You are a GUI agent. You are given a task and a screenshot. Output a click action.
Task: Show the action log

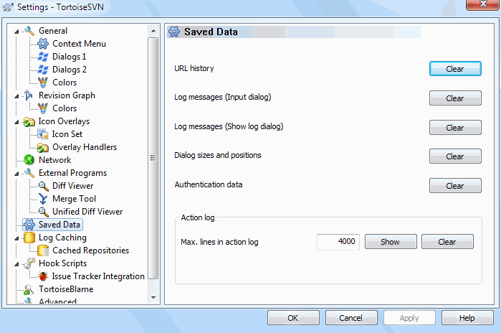click(x=391, y=242)
